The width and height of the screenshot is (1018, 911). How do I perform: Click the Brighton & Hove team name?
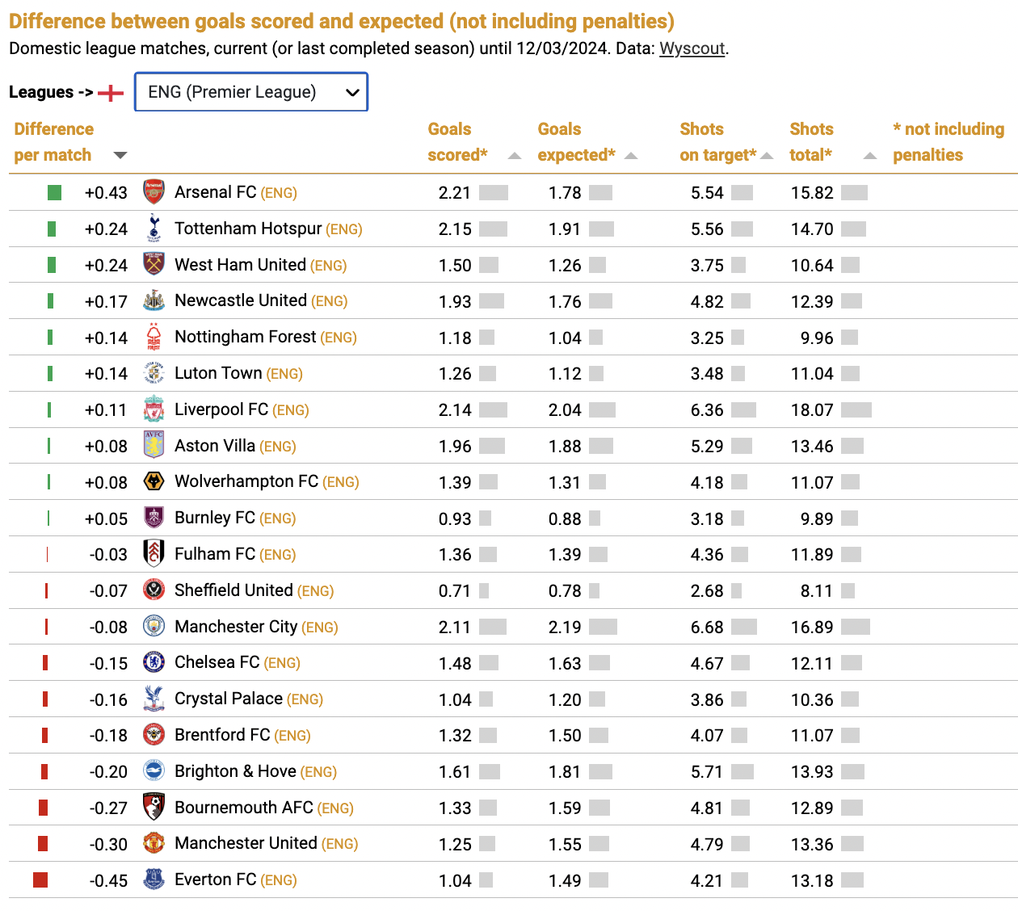tap(235, 771)
